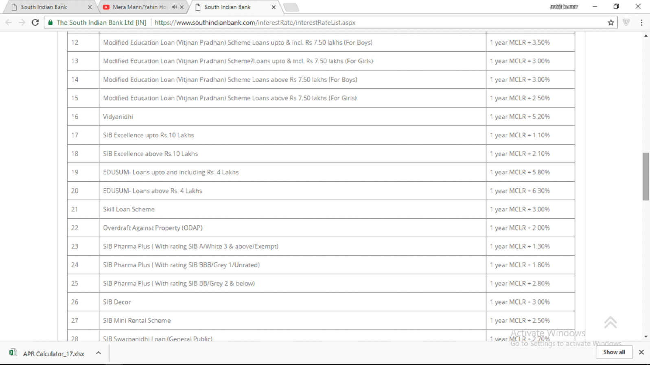Image resolution: width=650 pixels, height=365 pixels.
Task: Click the rate '1 year MCLR + 5.20%'
Action: (x=520, y=117)
